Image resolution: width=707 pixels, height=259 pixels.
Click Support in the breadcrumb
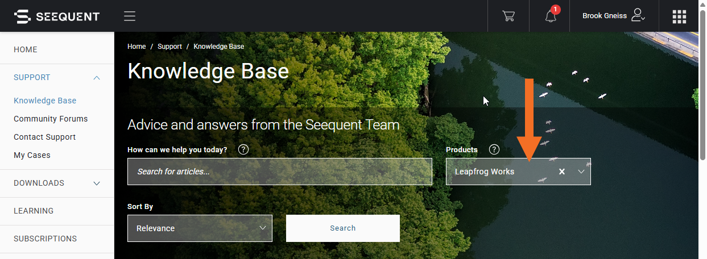(169, 47)
